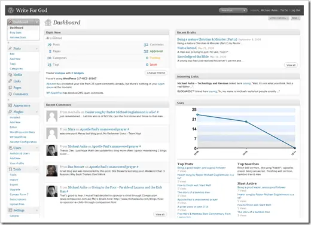Screen dimensions: 311x225
Task: Open draft 'Knowledge of the Bible'
Action: click(x=193, y=57)
